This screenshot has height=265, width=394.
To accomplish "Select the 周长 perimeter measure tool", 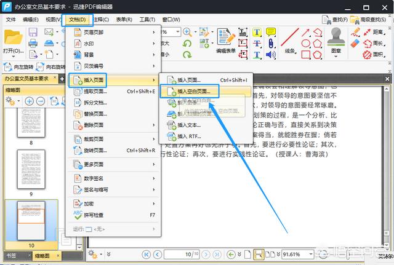I will (x=374, y=44).
